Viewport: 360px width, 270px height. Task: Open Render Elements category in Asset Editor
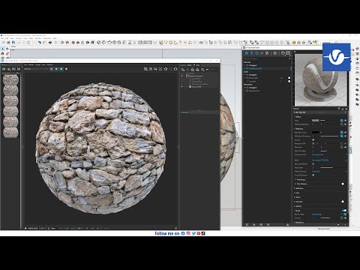[x=262, y=53]
